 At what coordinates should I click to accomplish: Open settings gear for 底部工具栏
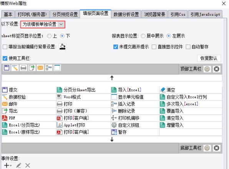(207, 148)
